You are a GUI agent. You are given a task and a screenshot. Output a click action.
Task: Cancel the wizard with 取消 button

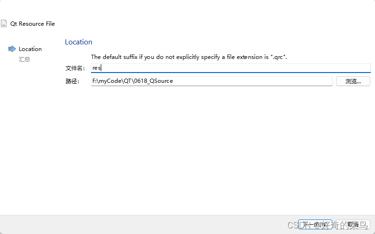[353, 224]
